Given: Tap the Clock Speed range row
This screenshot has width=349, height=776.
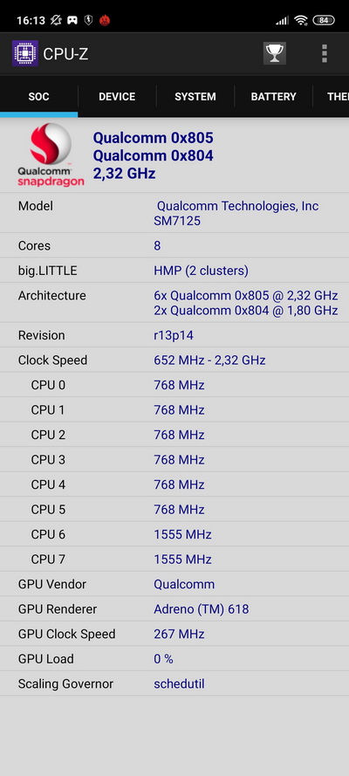Looking at the screenshot, I should click(174, 360).
